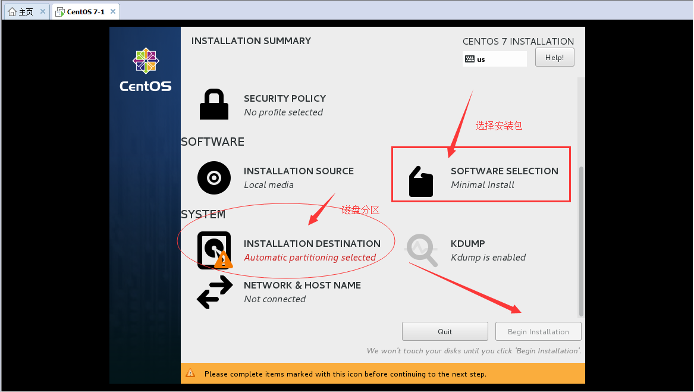
Task: Open Installation Destination hard drive icon
Action: pyautogui.click(x=215, y=250)
